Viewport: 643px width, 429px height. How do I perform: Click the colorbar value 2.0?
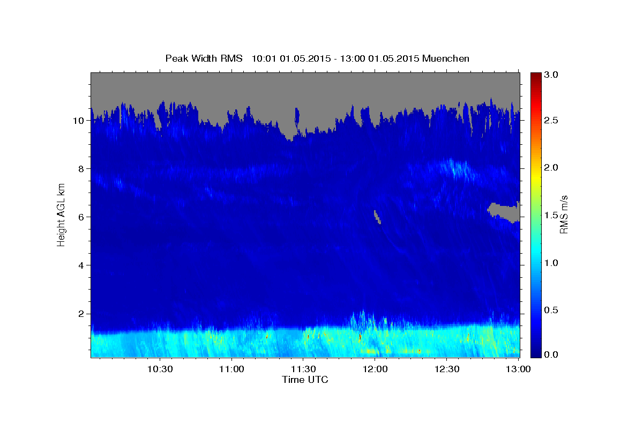pyautogui.click(x=552, y=168)
